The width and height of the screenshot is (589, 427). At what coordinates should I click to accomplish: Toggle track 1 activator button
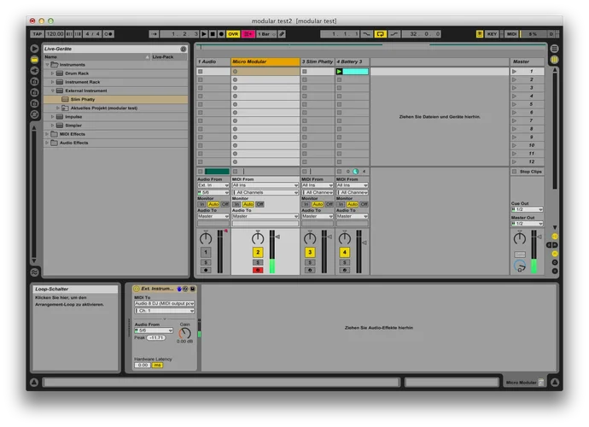pyautogui.click(x=206, y=252)
